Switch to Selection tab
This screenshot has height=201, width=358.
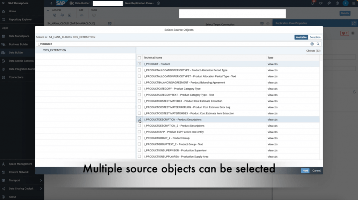point(315,37)
